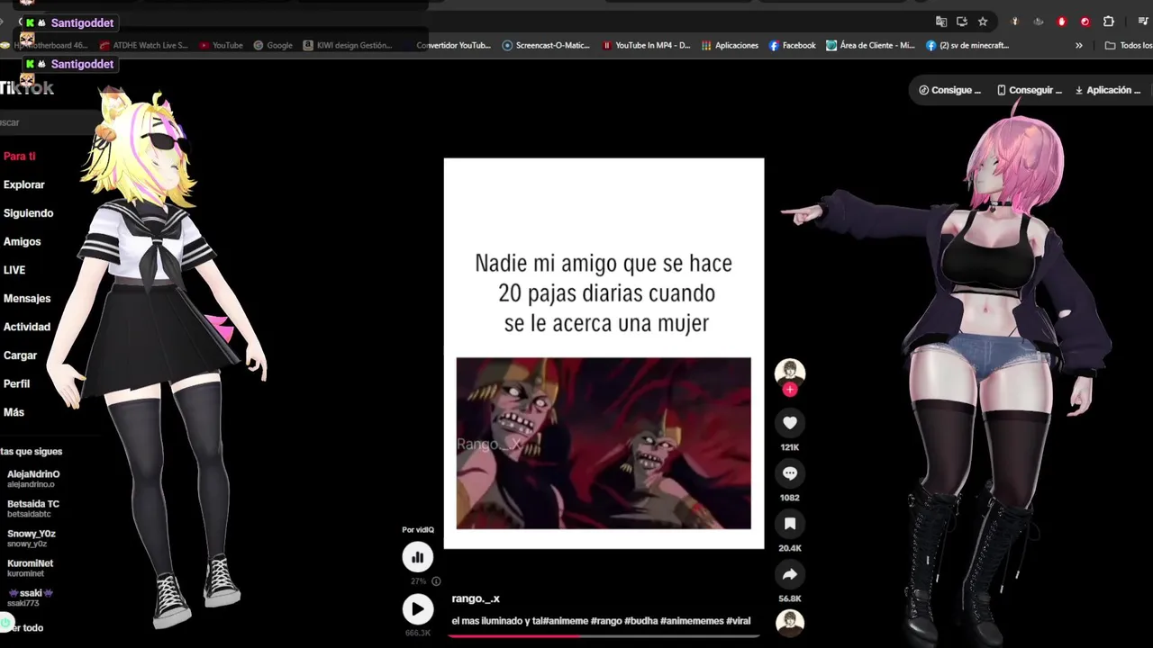1153x648 pixels.
Task: Click the translate page icon
Action: coord(941,22)
